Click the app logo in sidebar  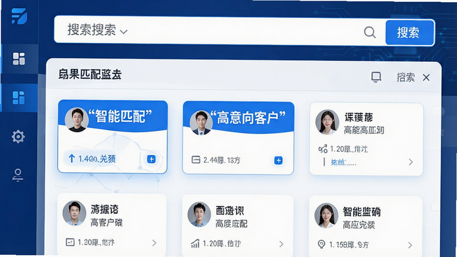pos(19,16)
